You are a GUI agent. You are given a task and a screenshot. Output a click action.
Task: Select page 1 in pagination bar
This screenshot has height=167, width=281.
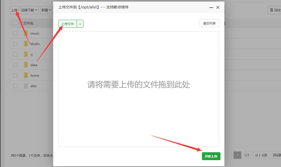(x=237, y=155)
